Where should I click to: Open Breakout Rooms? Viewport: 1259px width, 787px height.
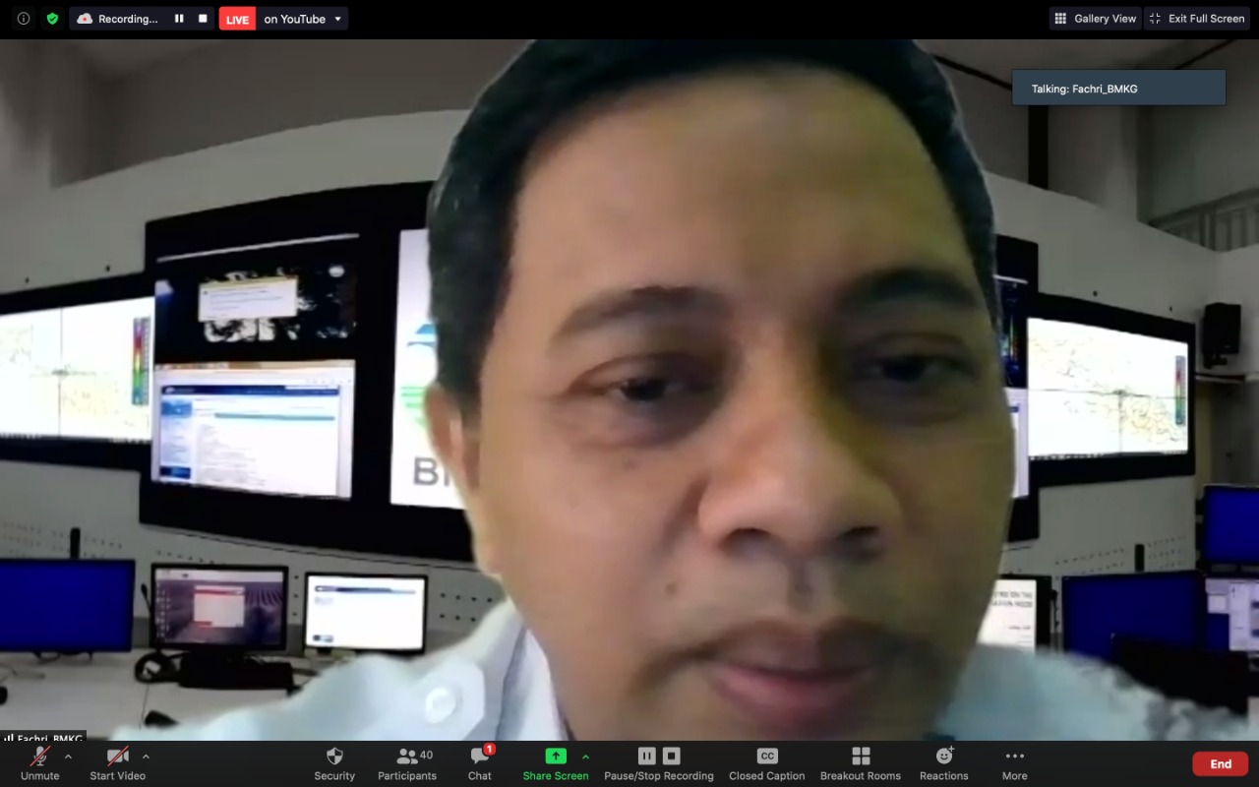[x=861, y=761]
